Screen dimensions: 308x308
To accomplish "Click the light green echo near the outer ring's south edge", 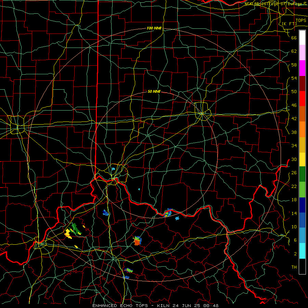I will click(129, 270).
